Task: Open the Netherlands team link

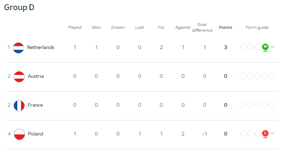Action: pyautogui.click(x=41, y=48)
